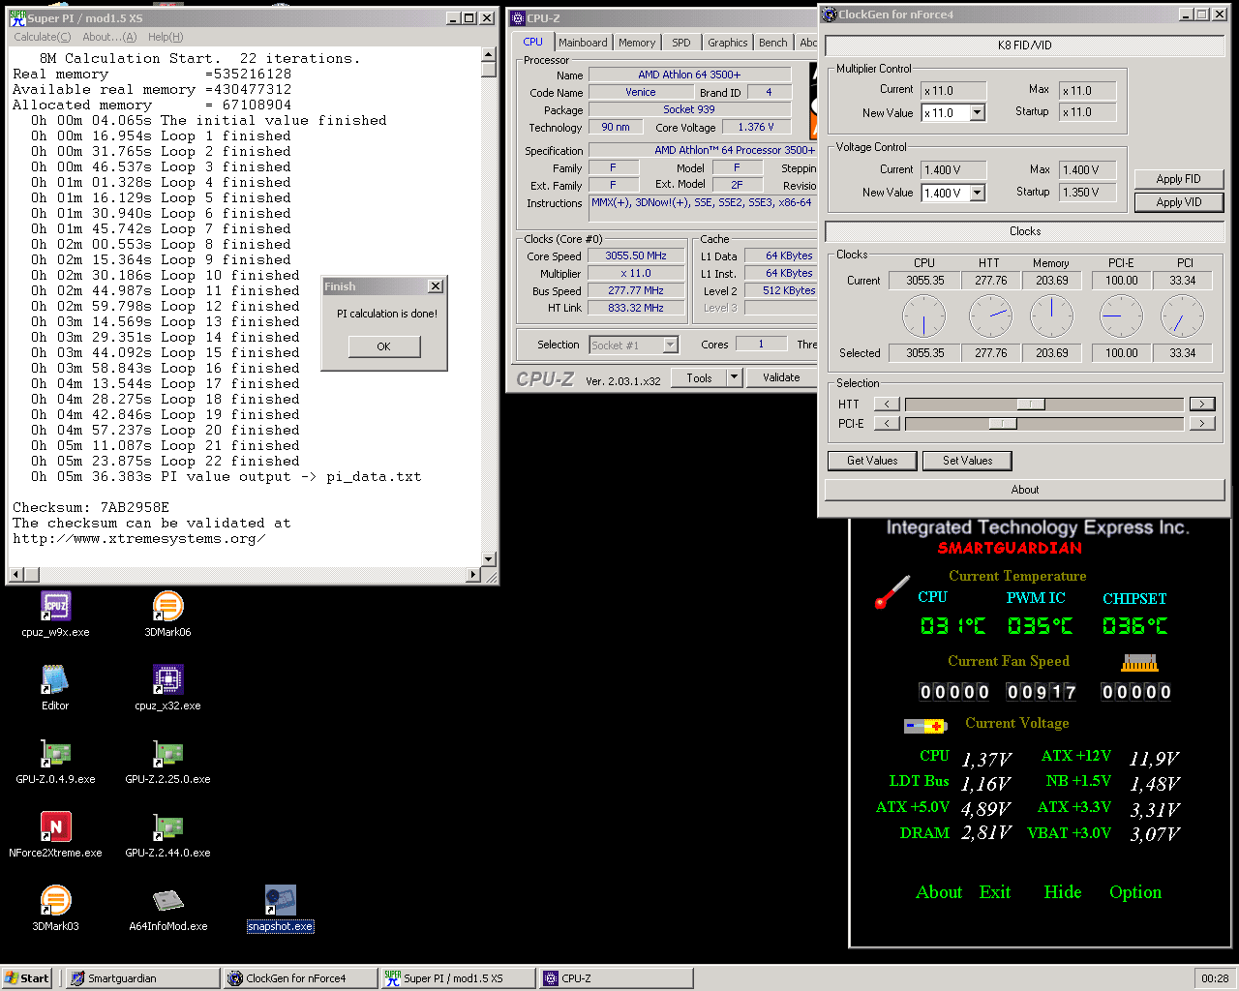Viewport: 1239px width, 991px height.
Task: Click Set Values in ClockGen
Action: click(x=967, y=461)
